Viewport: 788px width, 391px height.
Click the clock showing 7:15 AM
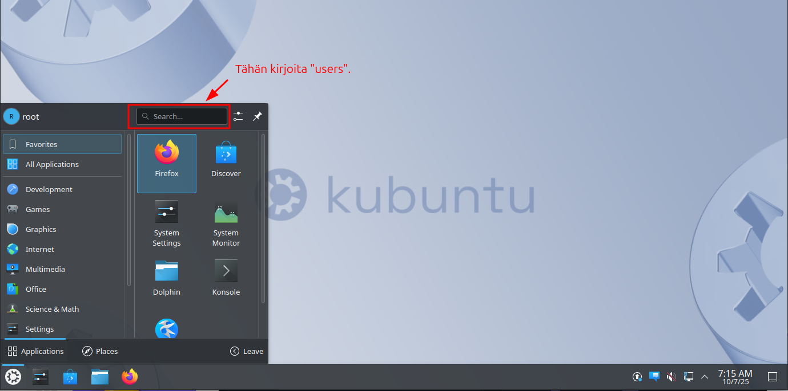tap(735, 377)
